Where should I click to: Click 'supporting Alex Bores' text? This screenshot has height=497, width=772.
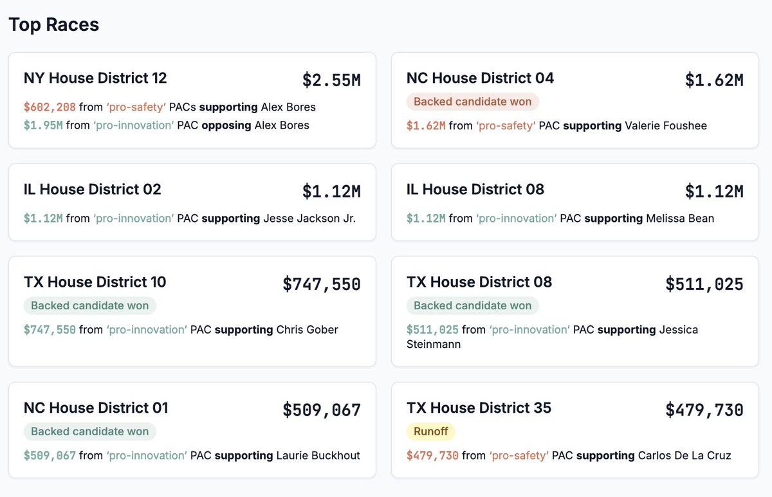tap(257, 107)
